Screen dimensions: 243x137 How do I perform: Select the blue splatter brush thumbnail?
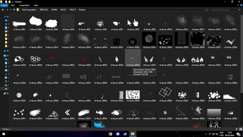[100, 124]
